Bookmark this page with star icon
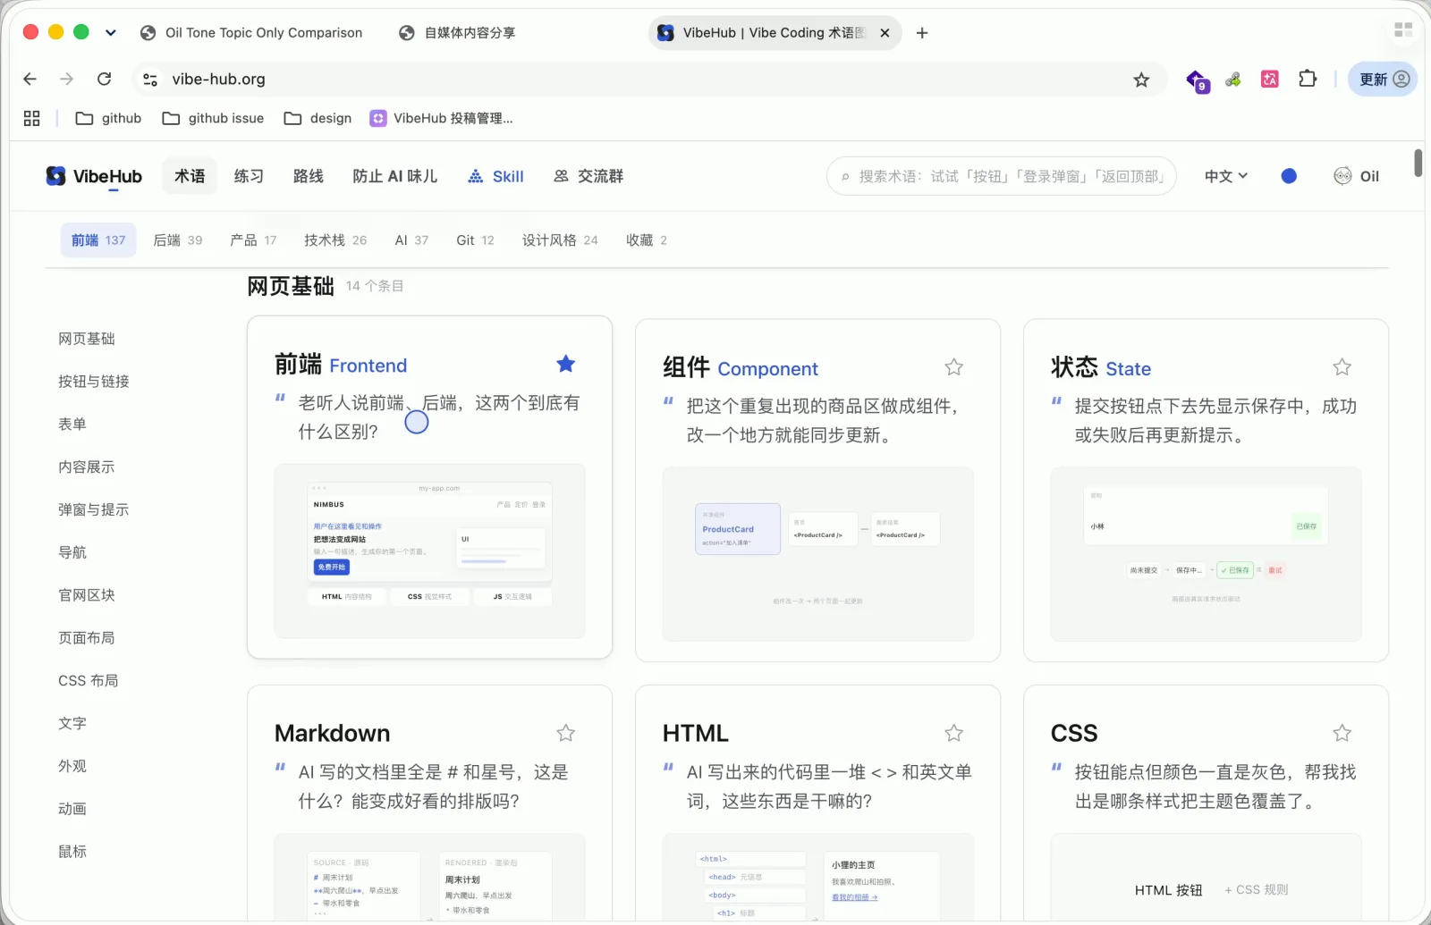1431x925 pixels. [x=1141, y=80]
